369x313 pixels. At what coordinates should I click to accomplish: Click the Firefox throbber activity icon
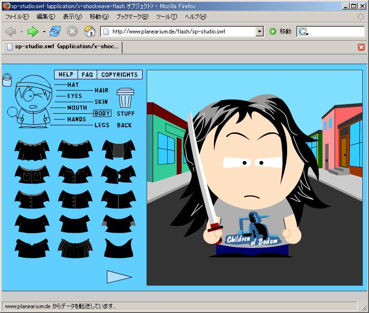coord(360,17)
